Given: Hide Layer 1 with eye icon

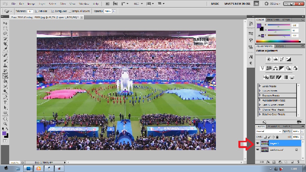Looking at the screenshot, I should [x=257, y=143].
